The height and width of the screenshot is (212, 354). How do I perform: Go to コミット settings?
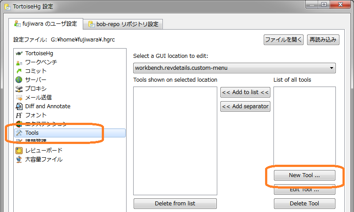tap(70, 71)
